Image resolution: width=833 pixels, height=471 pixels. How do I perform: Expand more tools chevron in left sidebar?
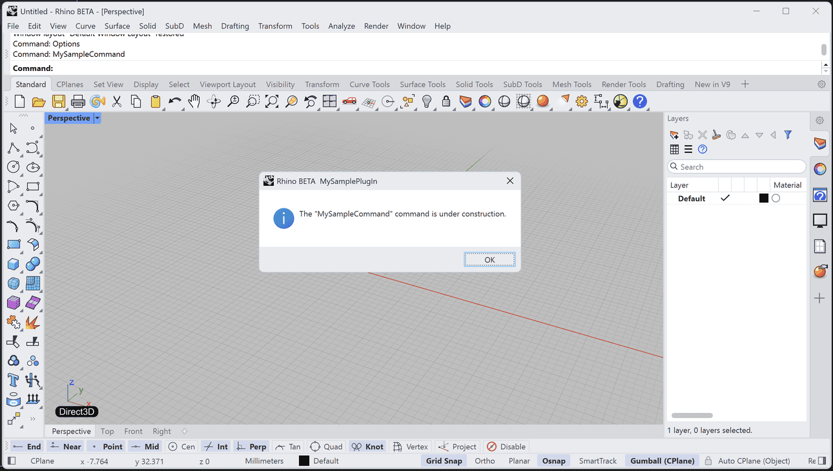33,419
